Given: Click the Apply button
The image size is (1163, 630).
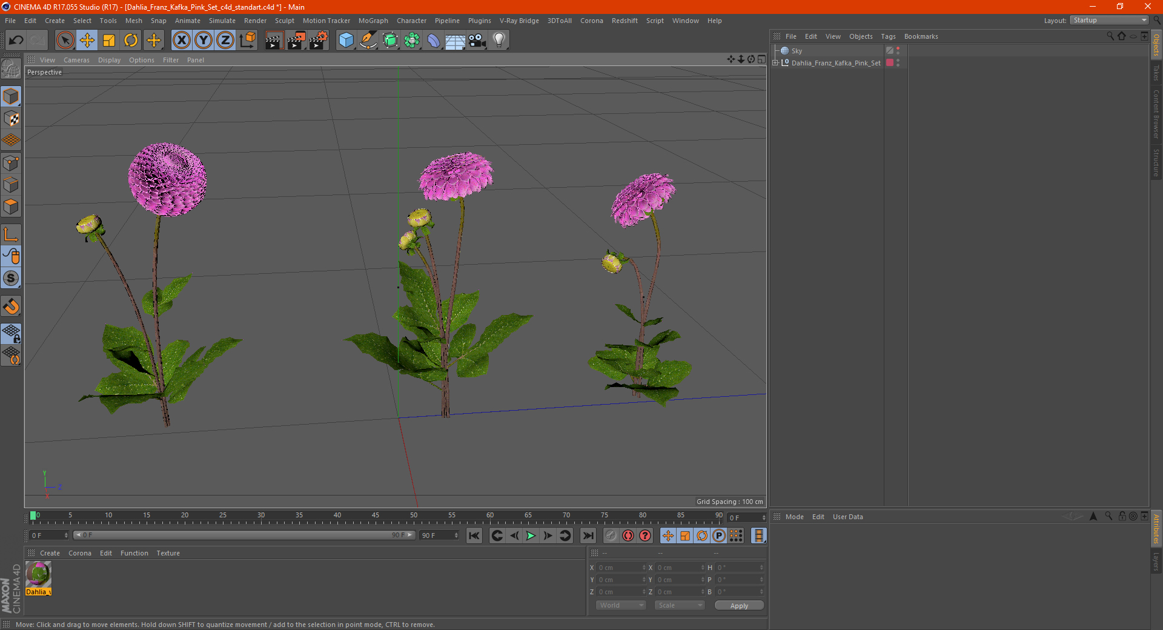Looking at the screenshot, I should click(x=739, y=606).
